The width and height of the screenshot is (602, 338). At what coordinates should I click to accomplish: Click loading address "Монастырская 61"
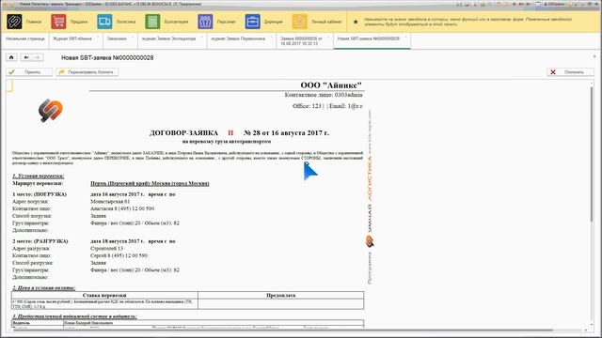click(110, 202)
